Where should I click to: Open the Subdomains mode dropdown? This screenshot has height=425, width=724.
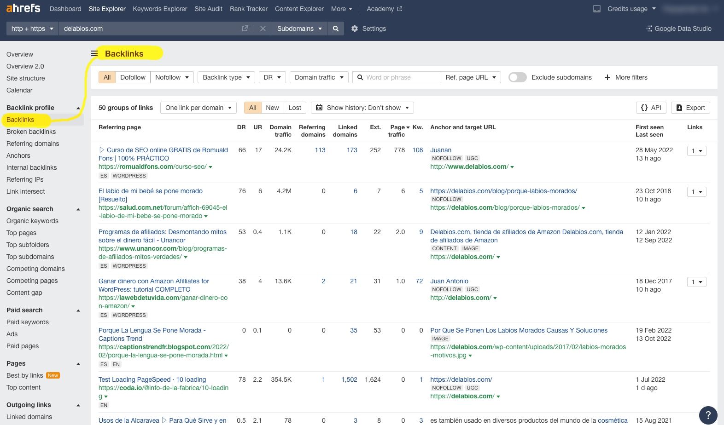pyautogui.click(x=299, y=29)
